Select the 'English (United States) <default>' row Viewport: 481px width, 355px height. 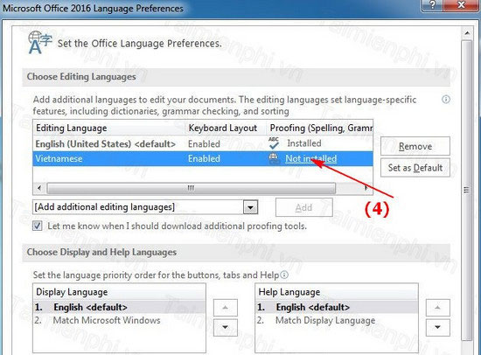(x=203, y=143)
